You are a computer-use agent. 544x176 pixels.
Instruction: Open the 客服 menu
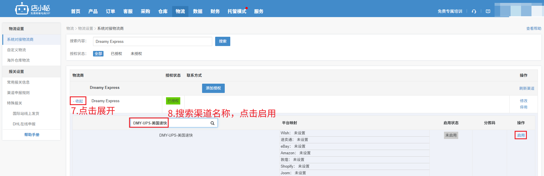tap(128, 11)
